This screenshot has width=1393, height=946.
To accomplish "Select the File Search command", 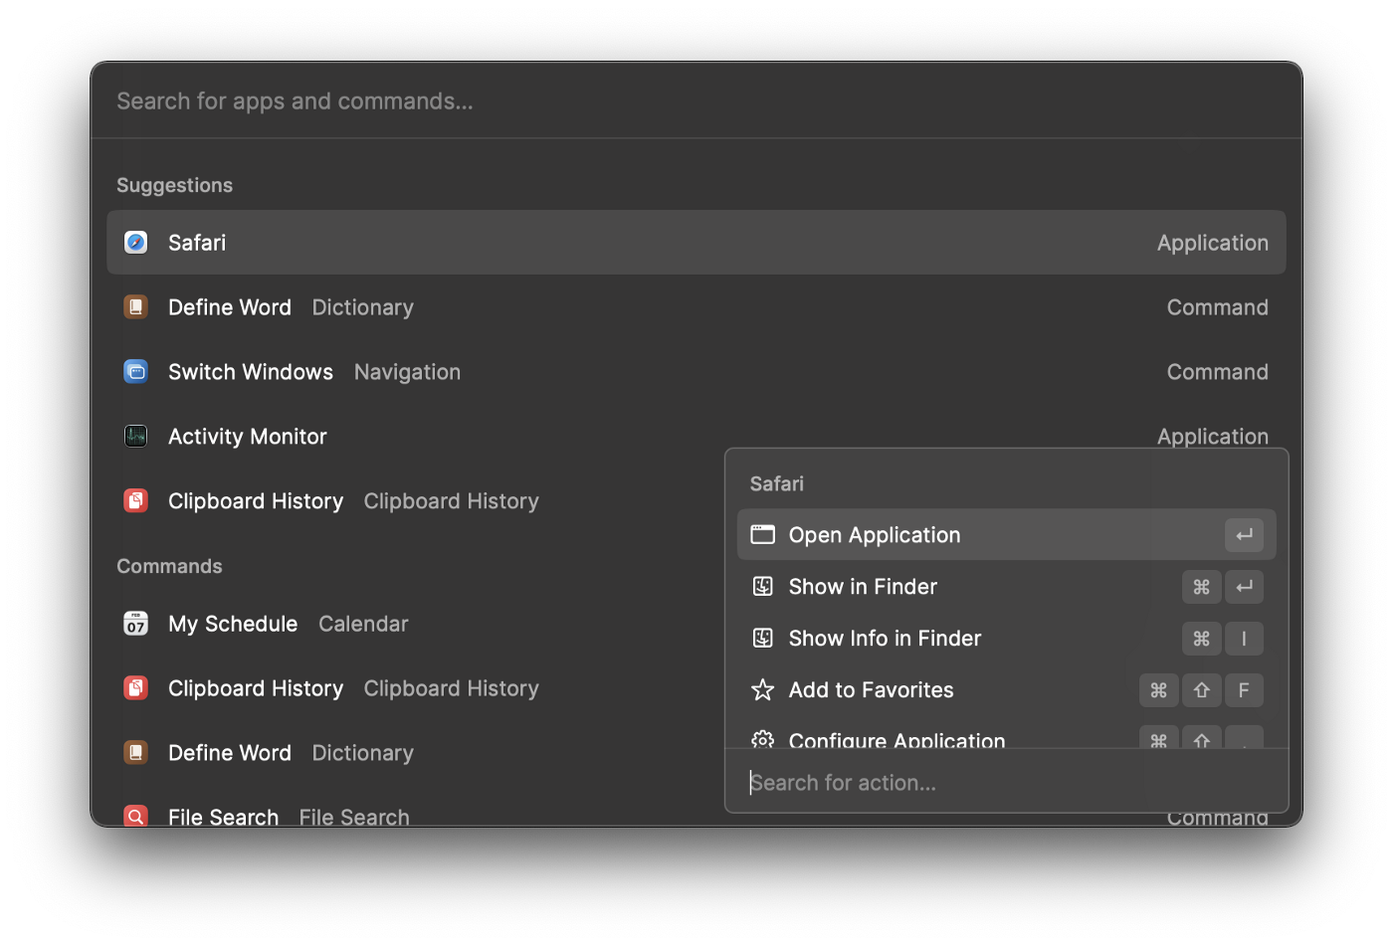I will click(x=416, y=812).
